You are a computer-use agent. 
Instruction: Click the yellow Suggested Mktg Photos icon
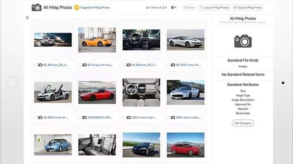(77, 8)
